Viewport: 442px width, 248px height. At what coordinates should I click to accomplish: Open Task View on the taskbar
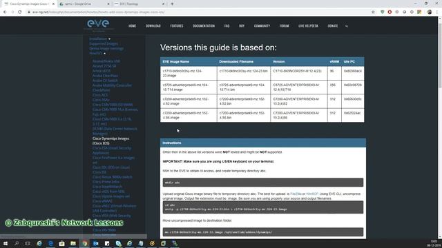pos(28,243)
